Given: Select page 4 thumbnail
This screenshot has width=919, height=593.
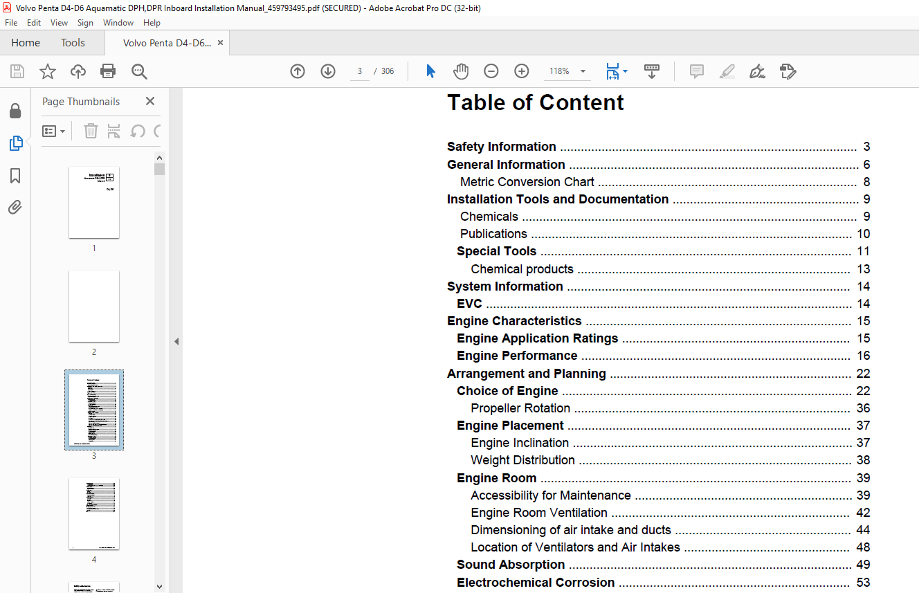Looking at the screenshot, I should click(x=94, y=513).
